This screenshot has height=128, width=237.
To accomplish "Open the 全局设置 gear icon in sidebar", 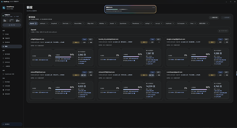I will pyautogui.click(x=3, y=86).
